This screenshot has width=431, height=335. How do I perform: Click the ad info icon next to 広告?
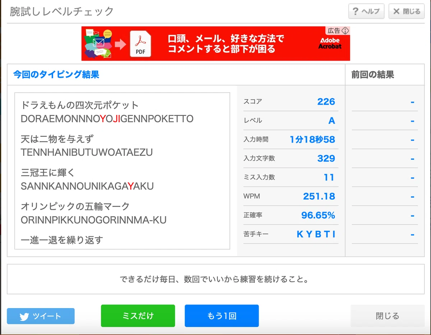345,31
